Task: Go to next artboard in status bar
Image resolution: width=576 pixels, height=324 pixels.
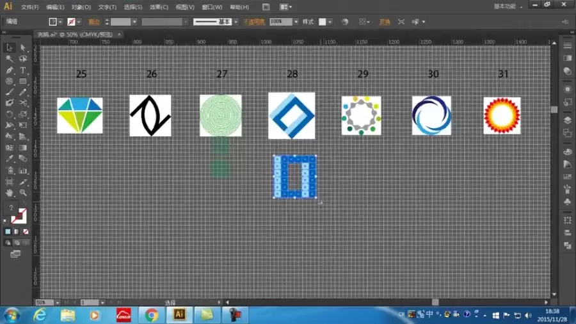Action: pyautogui.click(x=111, y=303)
